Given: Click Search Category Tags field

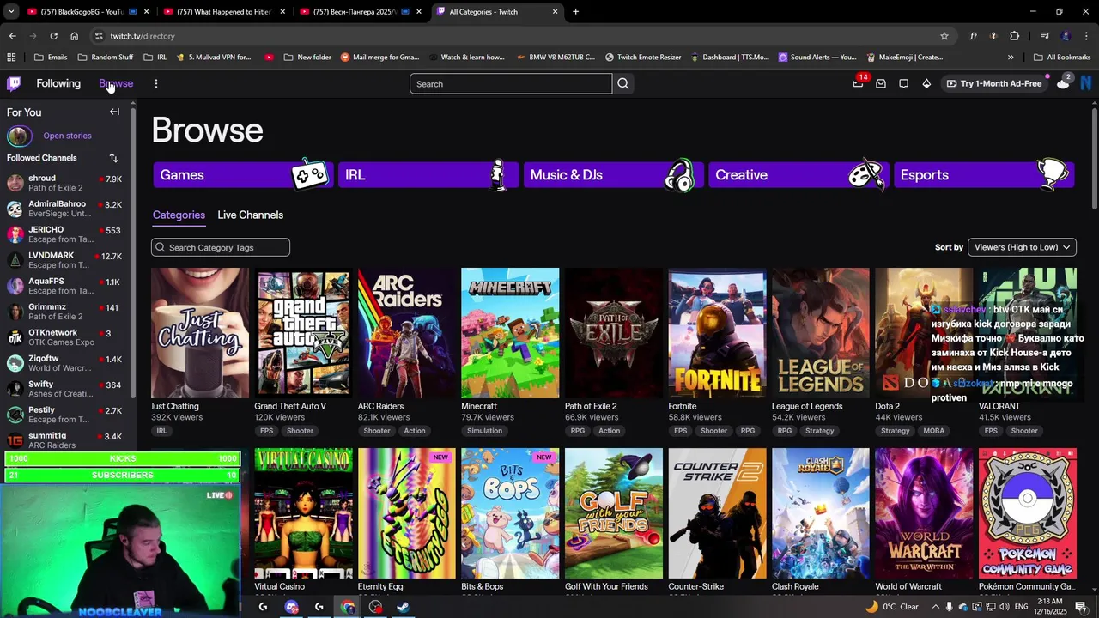Looking at the screenshot, I should point(221,247).
